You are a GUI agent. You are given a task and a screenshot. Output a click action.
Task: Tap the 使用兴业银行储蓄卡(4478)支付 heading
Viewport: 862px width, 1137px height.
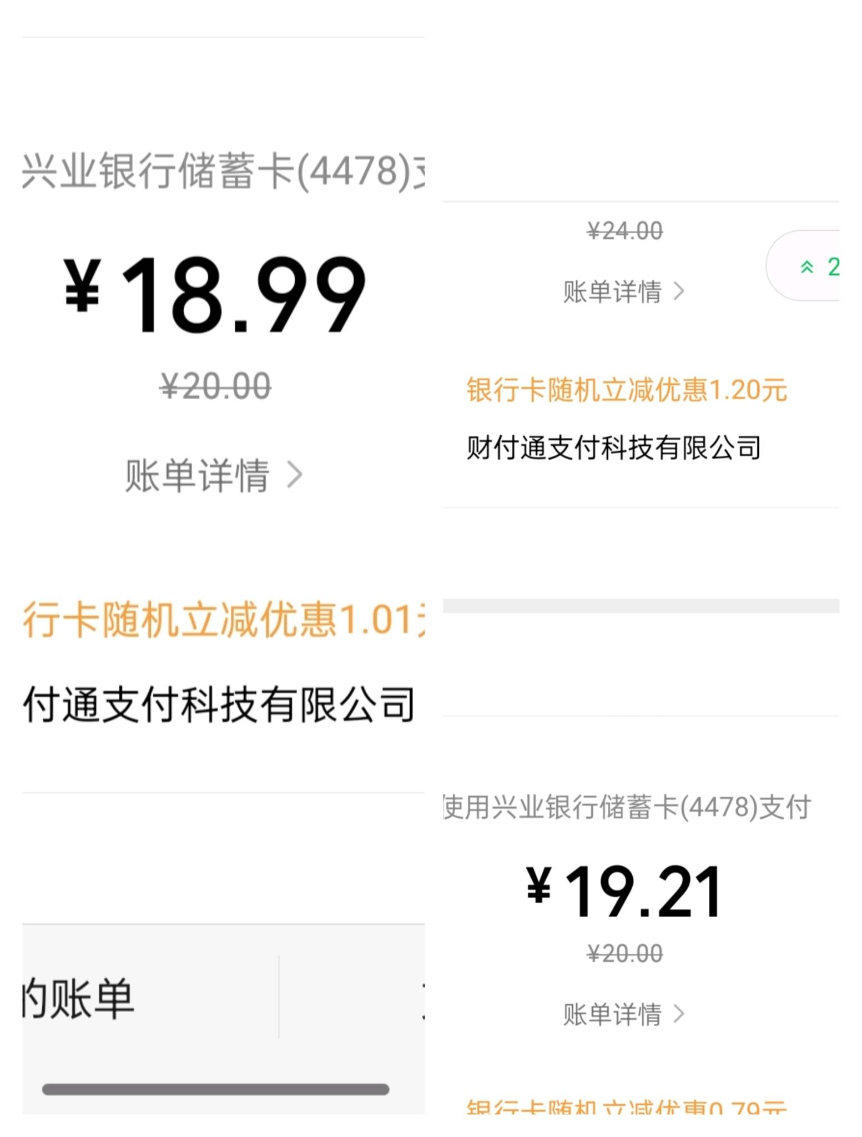628,807
